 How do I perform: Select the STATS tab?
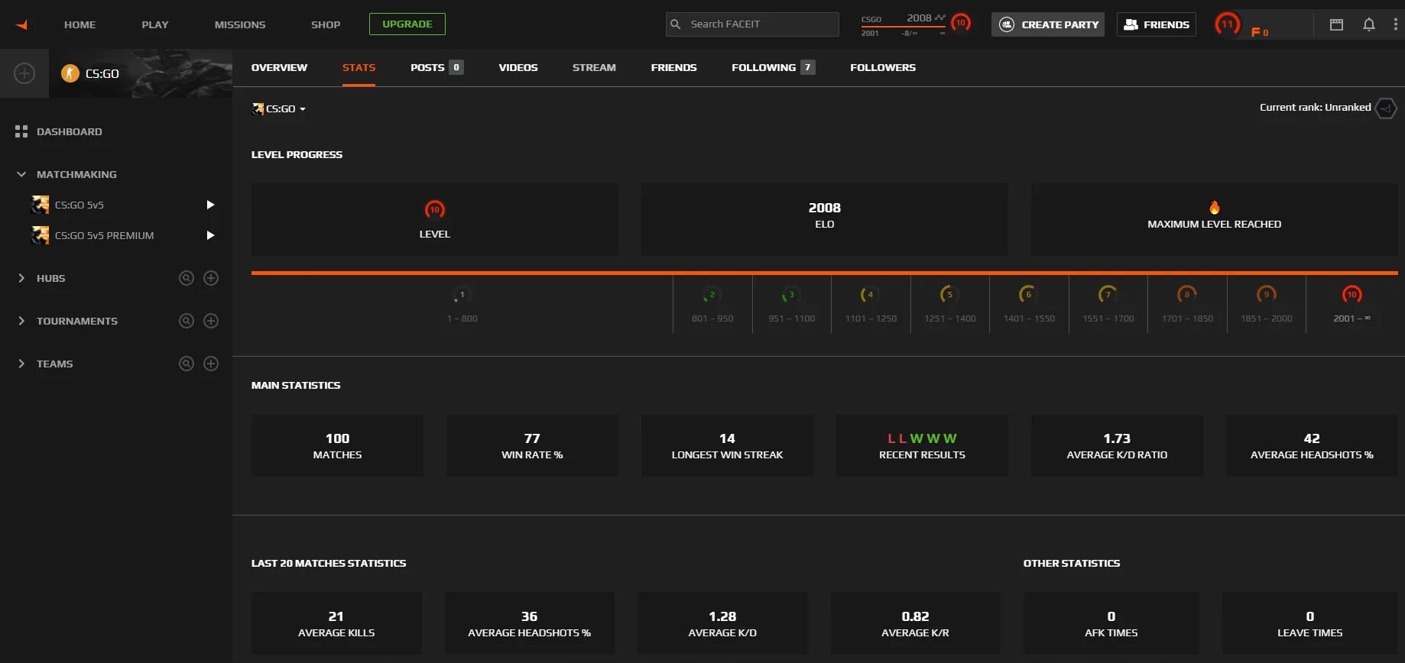(x=359, y=67)
